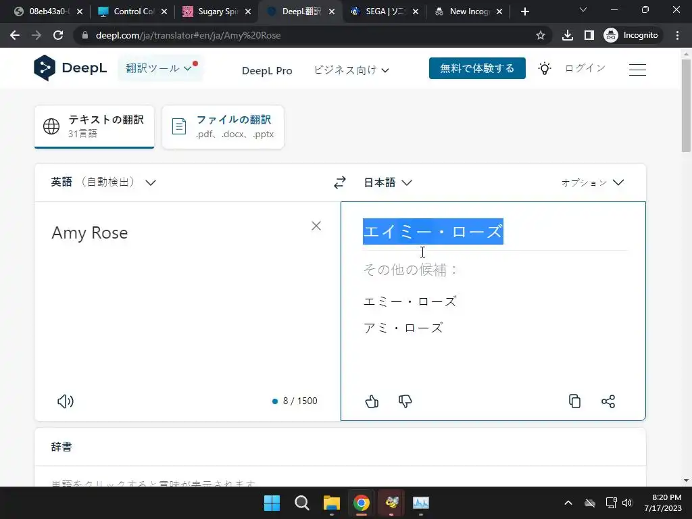Switch to the SEGA browser tab

[x=385, y=11]
